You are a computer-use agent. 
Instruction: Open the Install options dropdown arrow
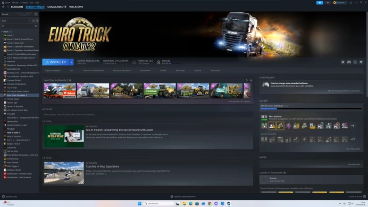[72, 62]
